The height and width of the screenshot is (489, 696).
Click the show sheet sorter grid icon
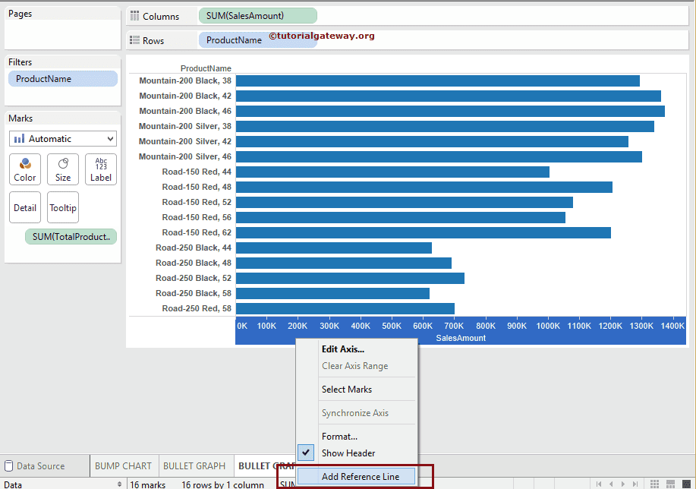(x=654, y=484)
